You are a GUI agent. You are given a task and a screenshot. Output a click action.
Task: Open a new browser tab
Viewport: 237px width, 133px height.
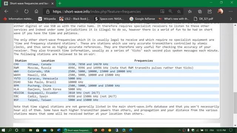[x=60, y=3]
